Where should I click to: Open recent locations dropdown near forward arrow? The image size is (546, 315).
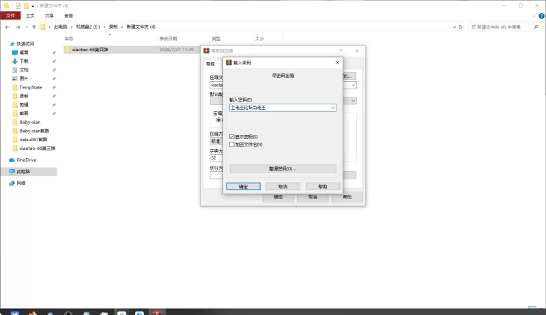point(27,27)
